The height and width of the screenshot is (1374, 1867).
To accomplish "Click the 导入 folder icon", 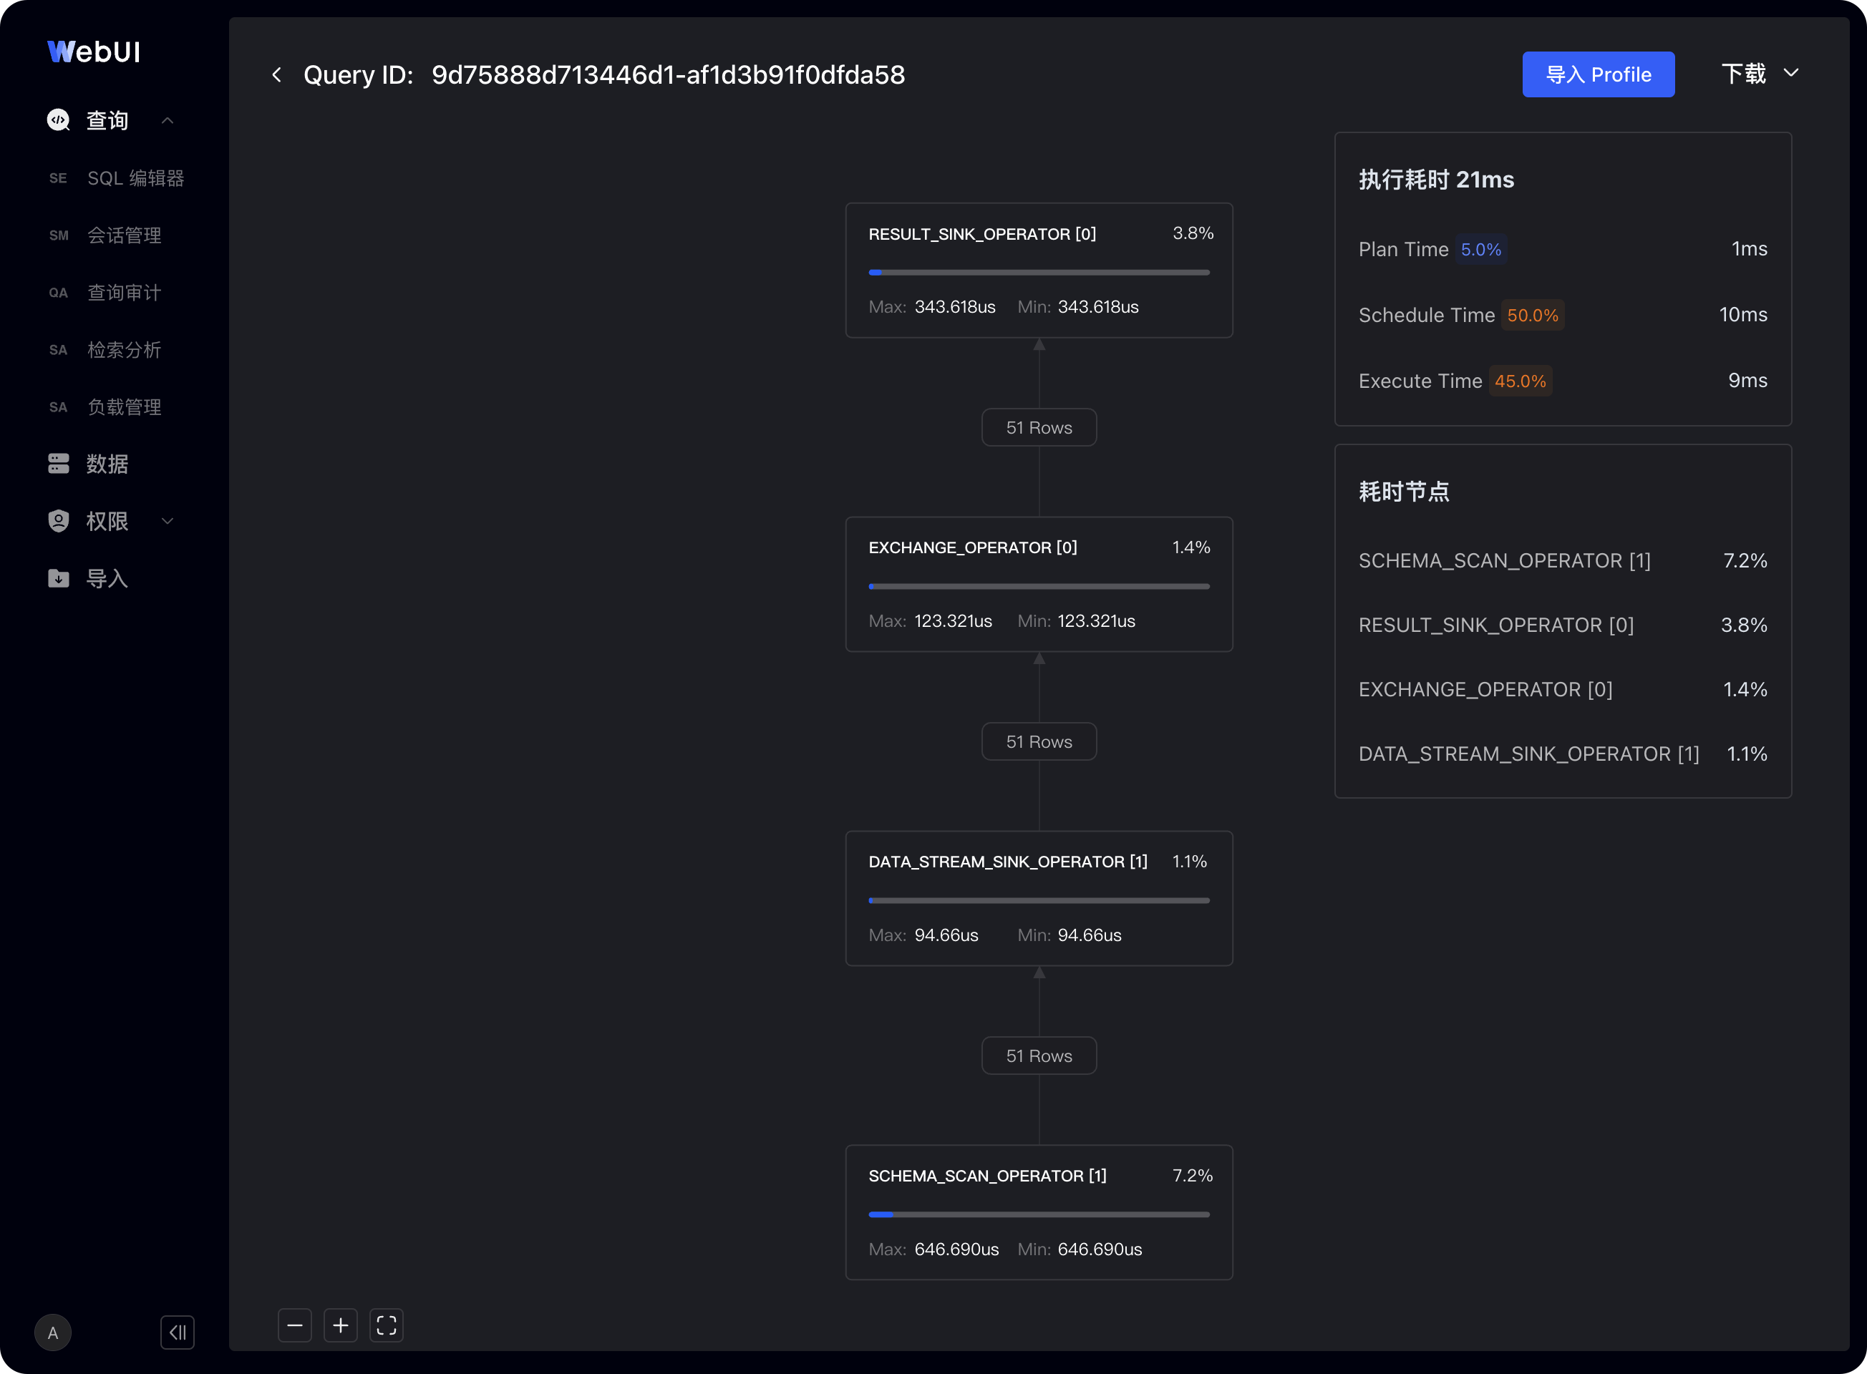I will tap(58, 578).
